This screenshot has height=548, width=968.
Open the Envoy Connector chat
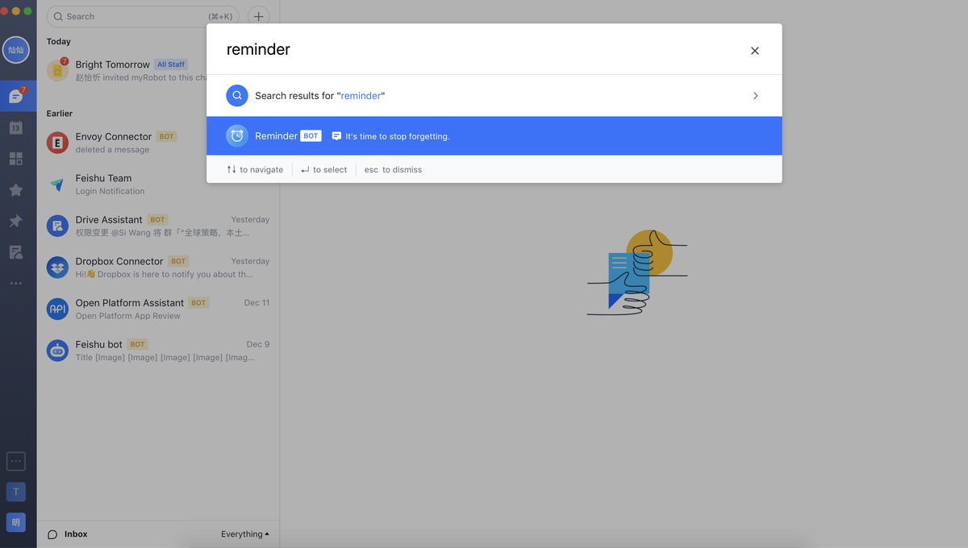(x=158, y=143)
